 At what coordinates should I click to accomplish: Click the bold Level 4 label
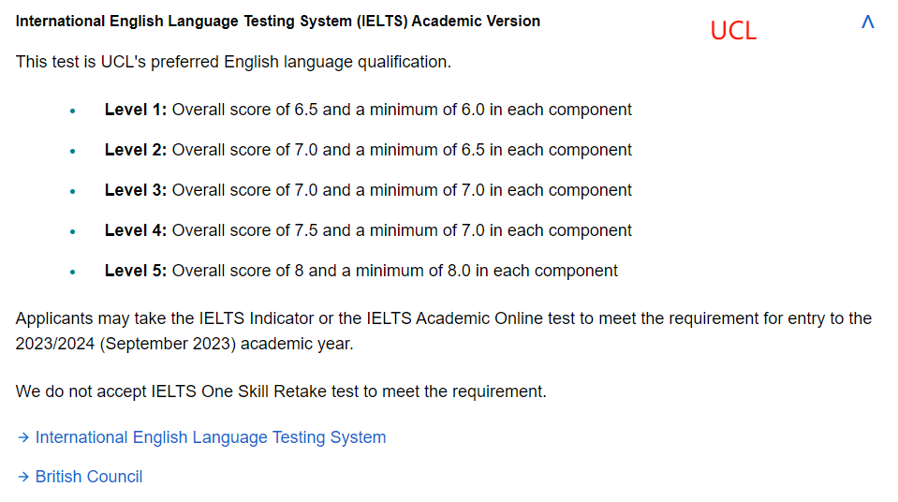click(x=135, y=230)
